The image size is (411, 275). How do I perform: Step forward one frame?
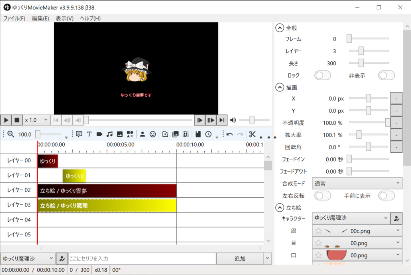point(200,120)
